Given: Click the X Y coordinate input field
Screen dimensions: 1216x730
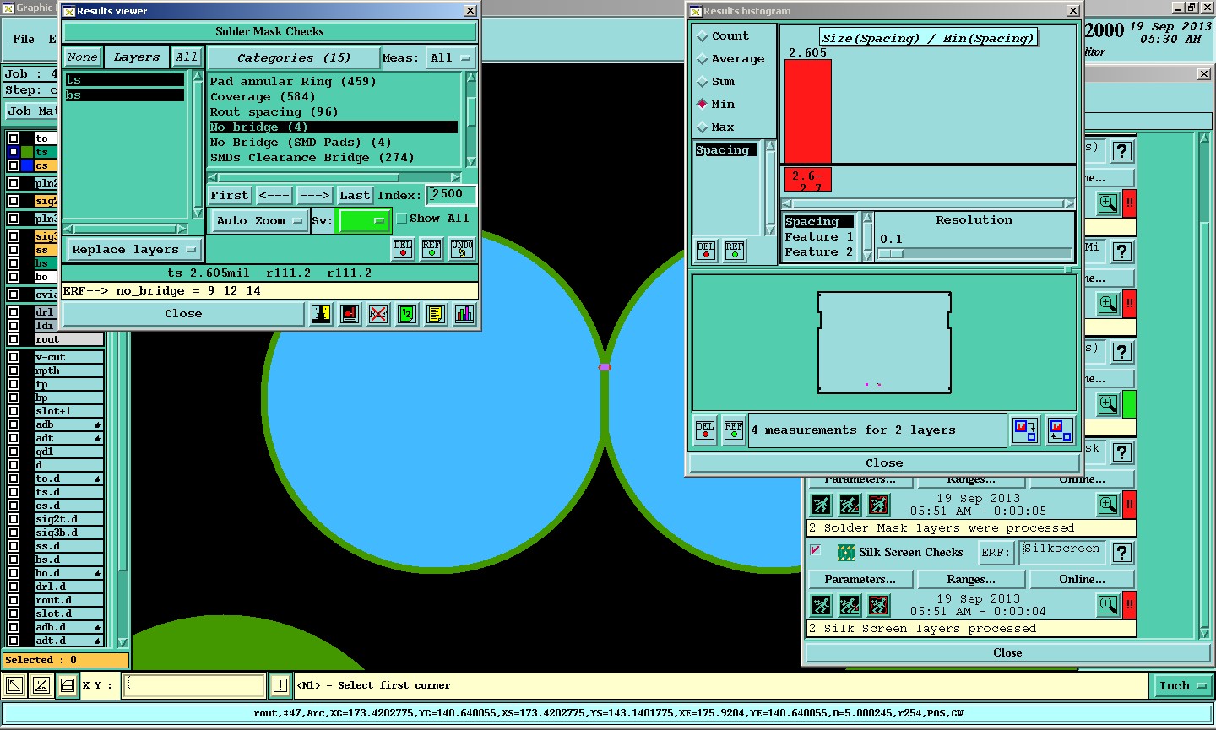Looking at the screenshot, I should coord(194,685).
